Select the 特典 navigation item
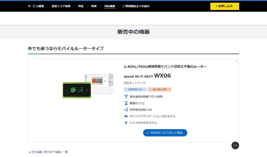The width and height of the screenshot is (267, 157). pos(94,6)
